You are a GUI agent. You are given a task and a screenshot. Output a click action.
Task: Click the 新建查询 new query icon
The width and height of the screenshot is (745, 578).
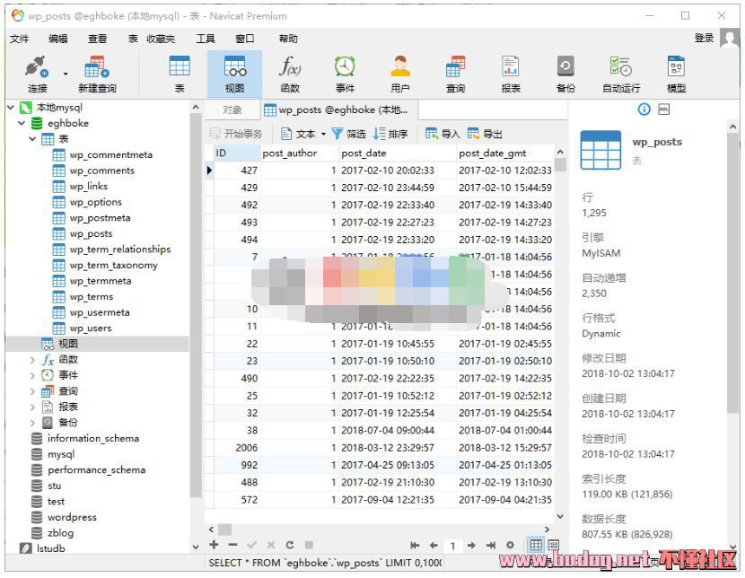point(97,74)
